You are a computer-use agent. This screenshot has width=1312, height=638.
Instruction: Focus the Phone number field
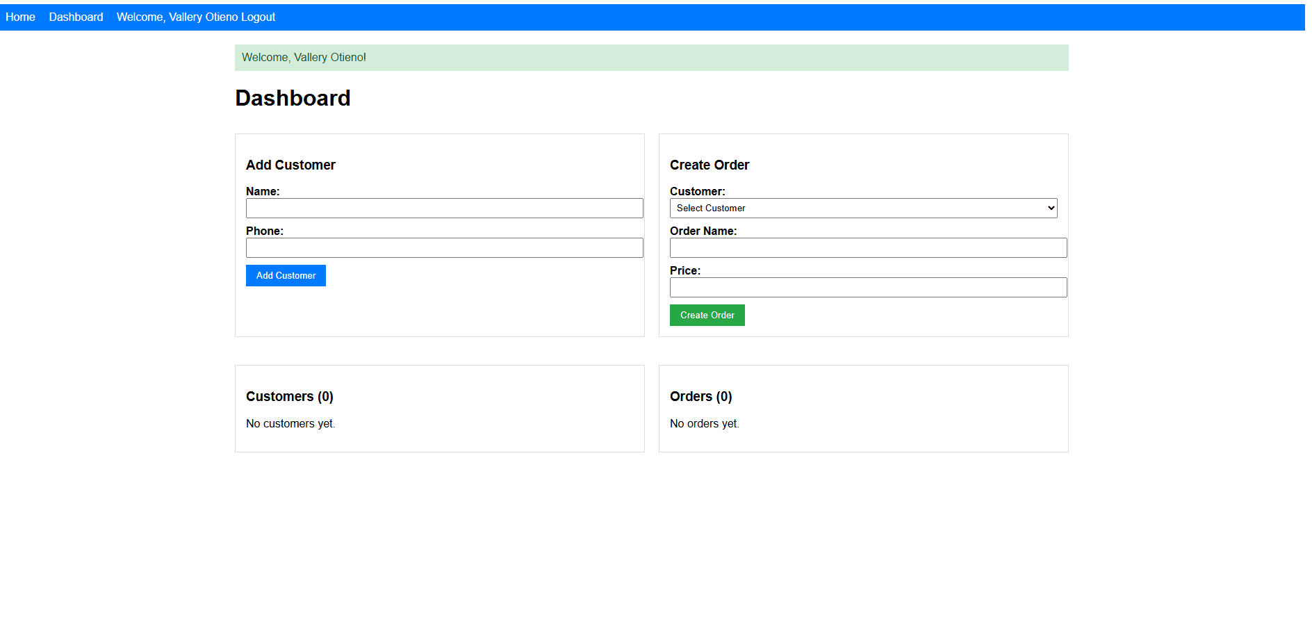coord(444,247)
